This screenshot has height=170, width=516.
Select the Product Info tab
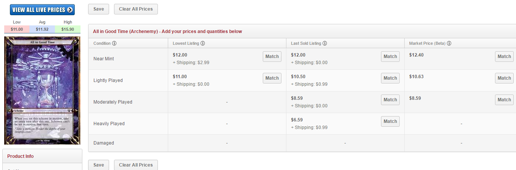click(21, 156)
